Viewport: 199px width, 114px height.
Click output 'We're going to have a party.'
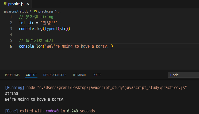click(x=35, y=99)
